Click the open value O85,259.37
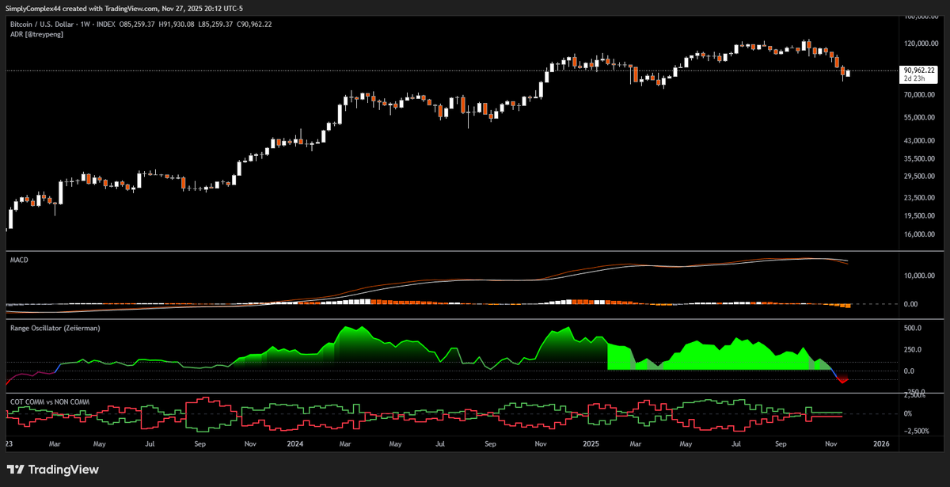 coord(138,25)
